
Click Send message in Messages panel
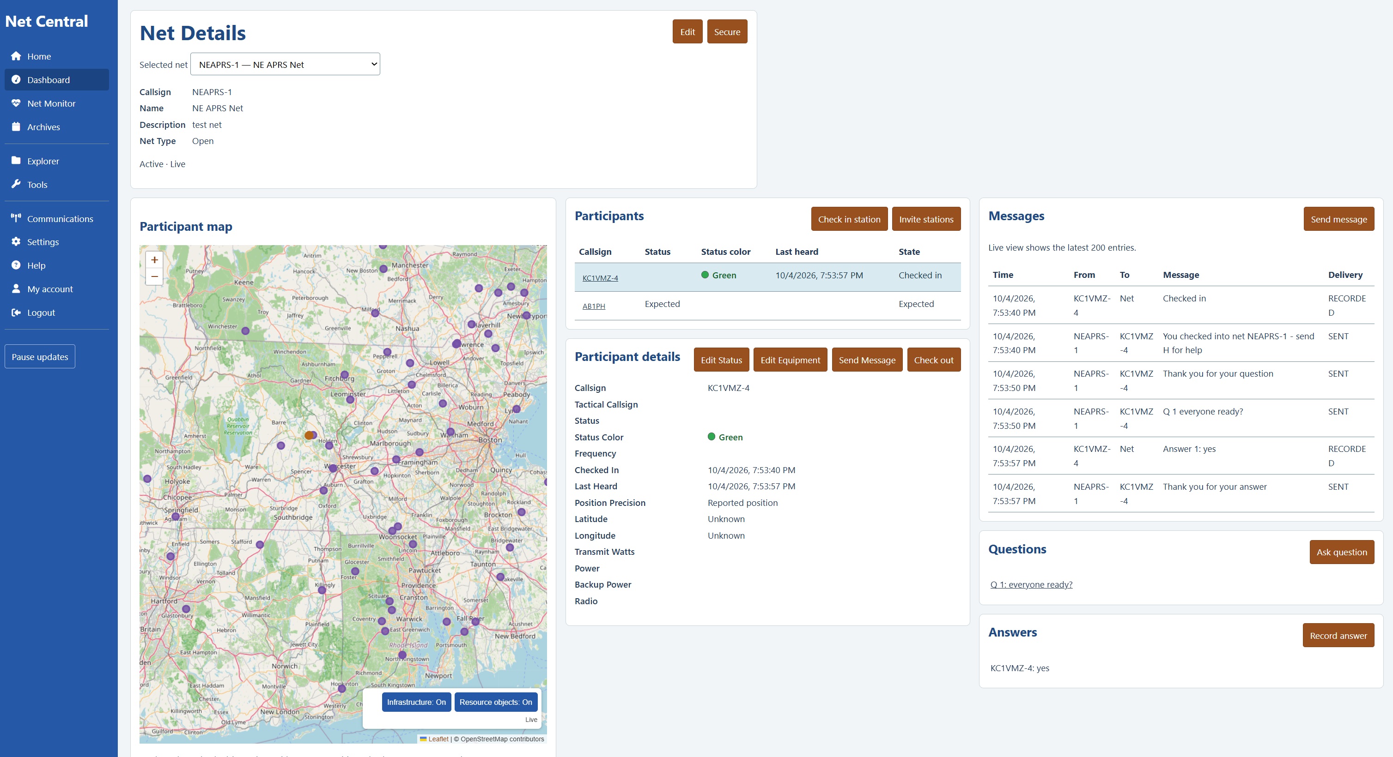point(1338,219)
